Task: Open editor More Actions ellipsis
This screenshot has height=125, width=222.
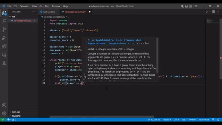Action: (x=218, y=12)
